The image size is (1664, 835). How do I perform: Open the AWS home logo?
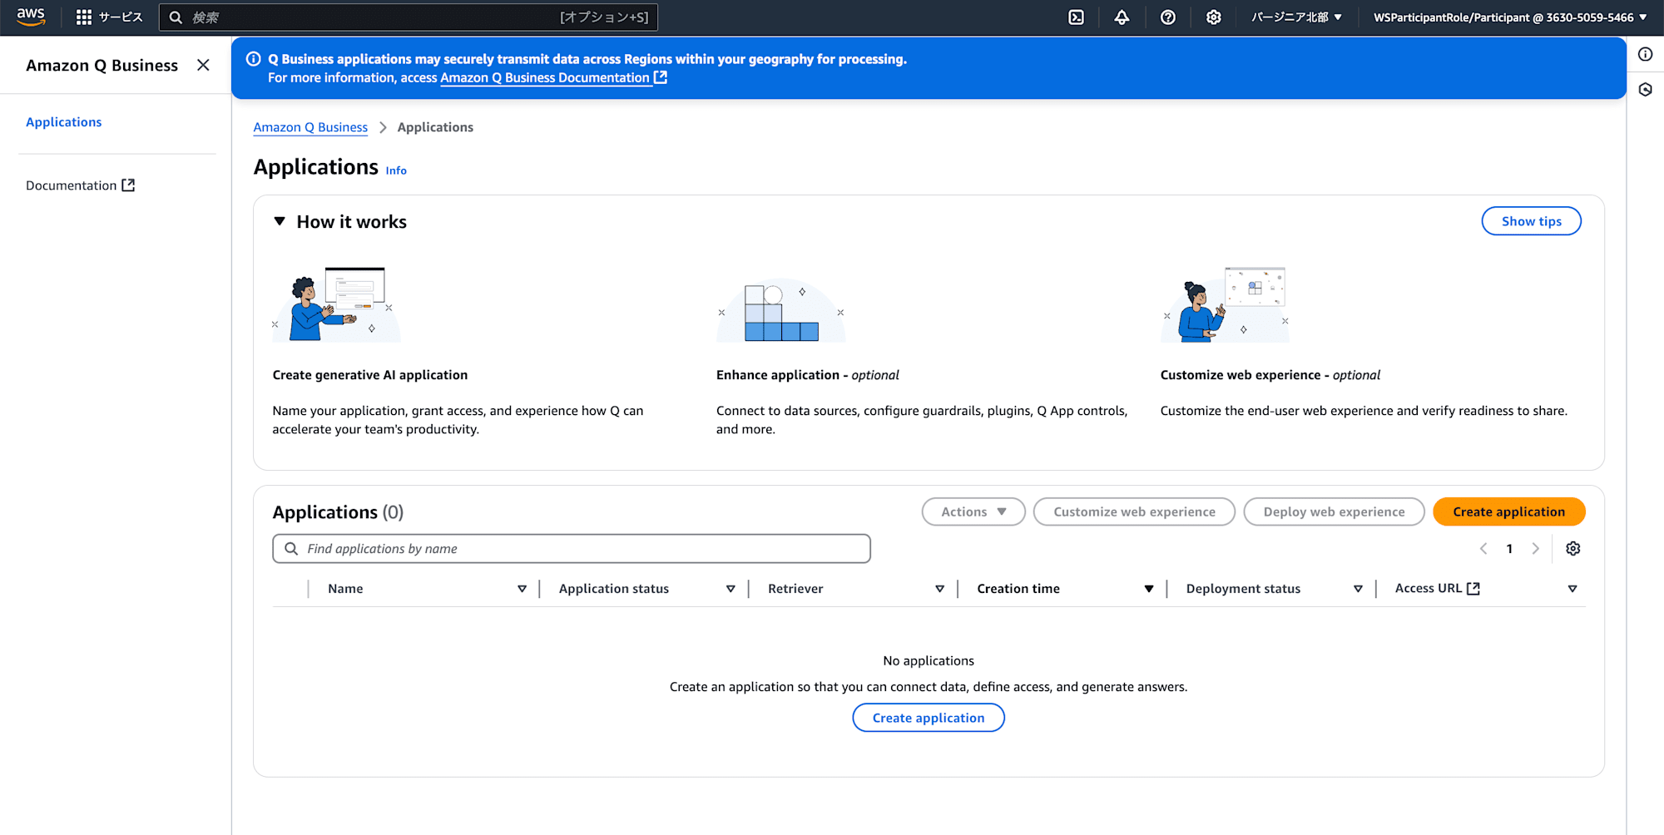tap(31, 17)
